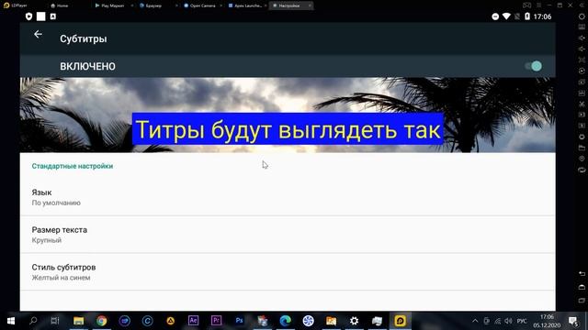
Task: Open Photoshop from the taskbar
Action: [239, 321]
